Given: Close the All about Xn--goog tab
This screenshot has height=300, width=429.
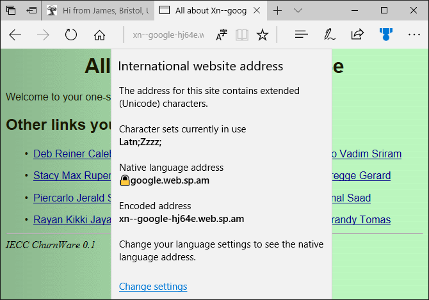Looking at the screenshot, I should 257,11.
